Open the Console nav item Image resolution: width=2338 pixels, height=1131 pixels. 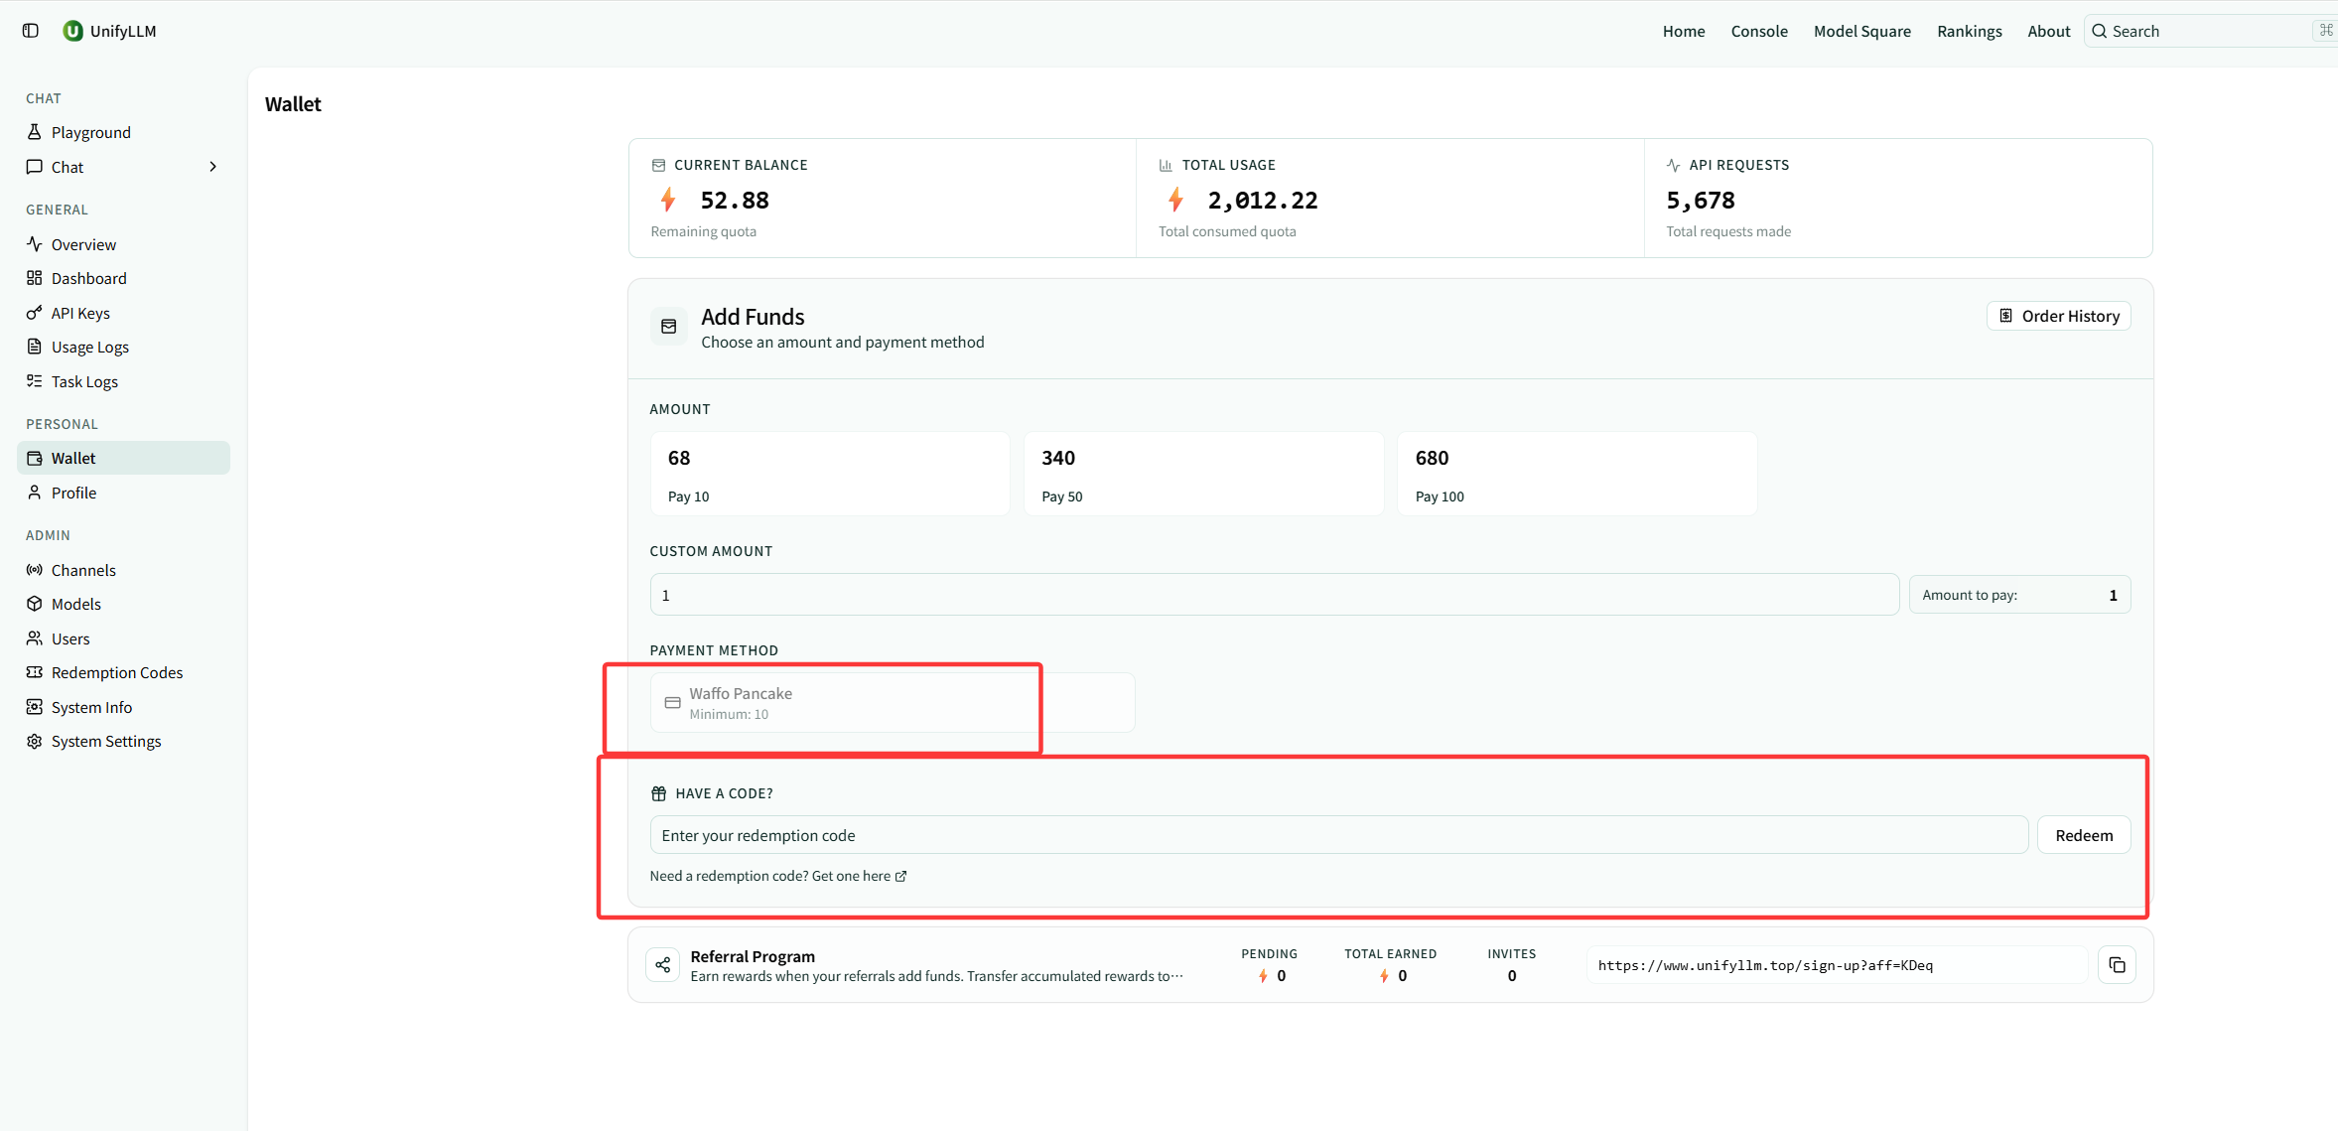[1759, 31]
